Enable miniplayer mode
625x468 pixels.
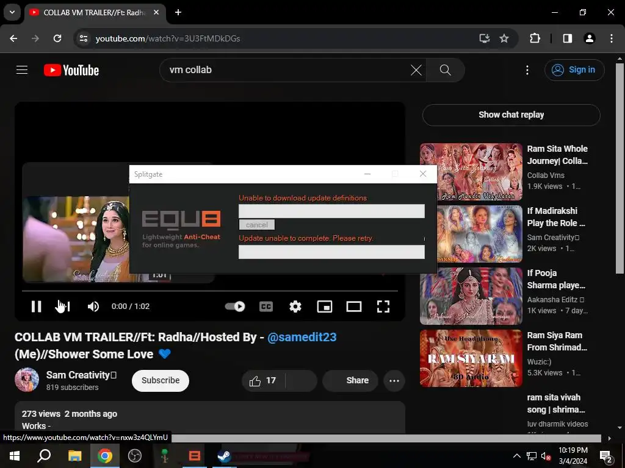tap(325, 307)
